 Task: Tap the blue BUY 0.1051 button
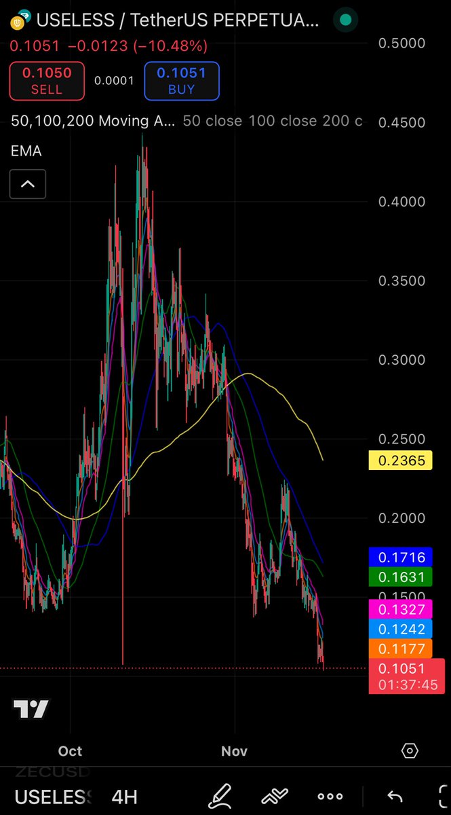tap(181, 81)
